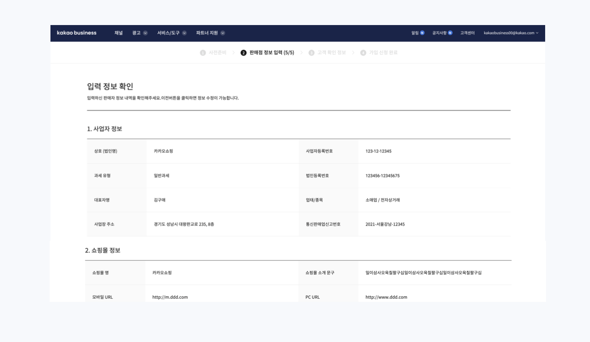The image size is (590, 342).
Task: Click the 입력 정보 확인 heading
Action: tap(110, 87)
